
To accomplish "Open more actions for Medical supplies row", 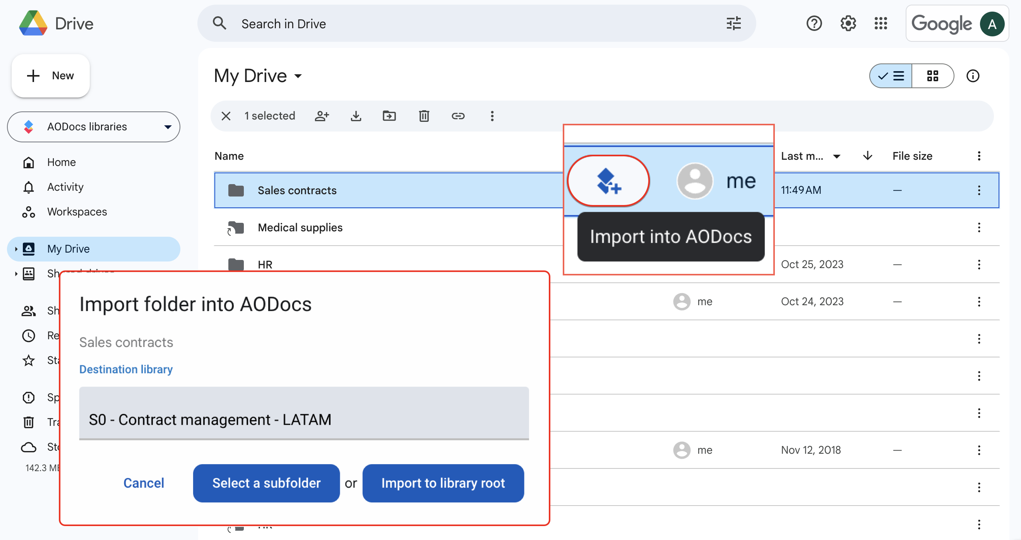I will [979, 227].
